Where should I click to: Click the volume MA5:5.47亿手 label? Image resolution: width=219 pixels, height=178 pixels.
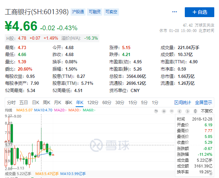(x=47, y=174)
